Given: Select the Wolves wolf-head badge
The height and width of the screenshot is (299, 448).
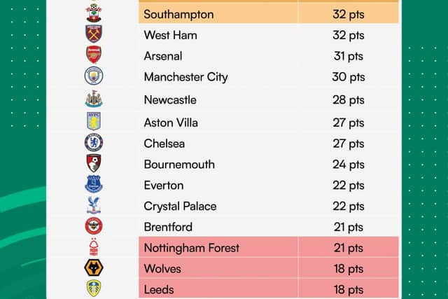Looking at the screenshot, I should pos(94,267).
